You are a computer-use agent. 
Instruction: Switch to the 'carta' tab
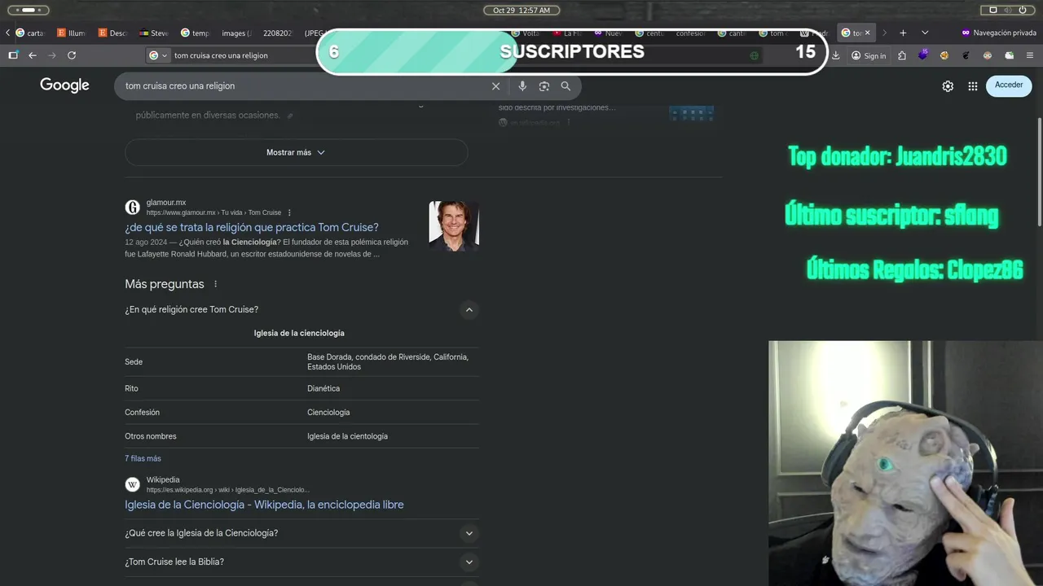pos(29,33)
